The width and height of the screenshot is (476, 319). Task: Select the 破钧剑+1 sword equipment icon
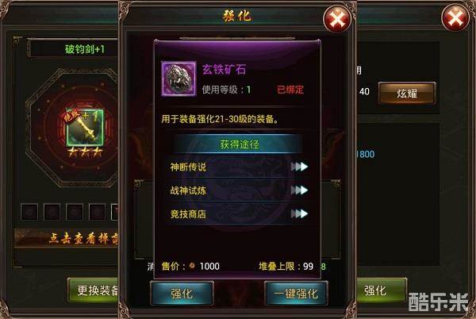(86, 128)
